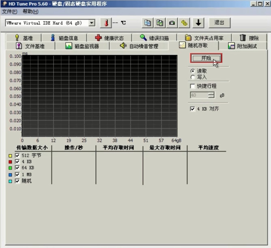Screen dimensions: 271x248
Task: Open options with the gold coins icon
Action: pos(184,23)
